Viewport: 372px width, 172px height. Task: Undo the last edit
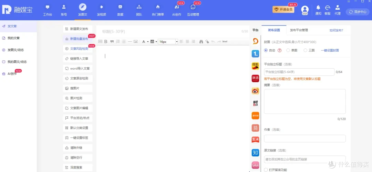pyautogui.click(x=213, y=42)
